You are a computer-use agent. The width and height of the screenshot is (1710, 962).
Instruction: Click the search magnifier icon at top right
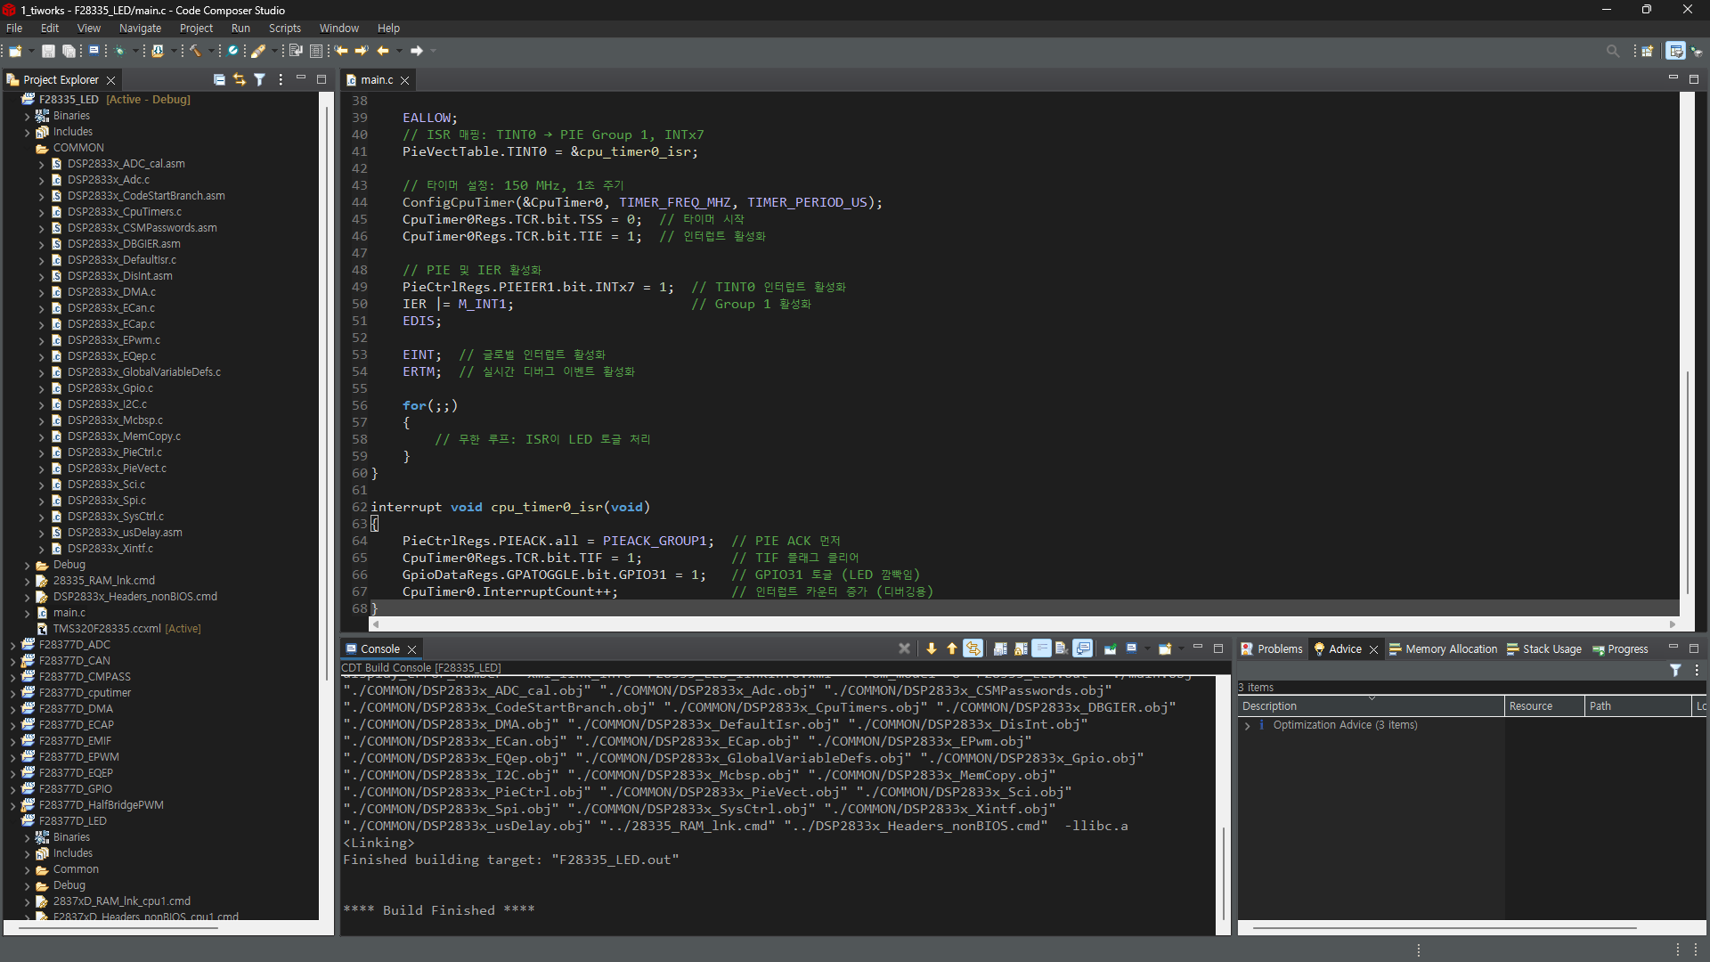pos(1612,51)
